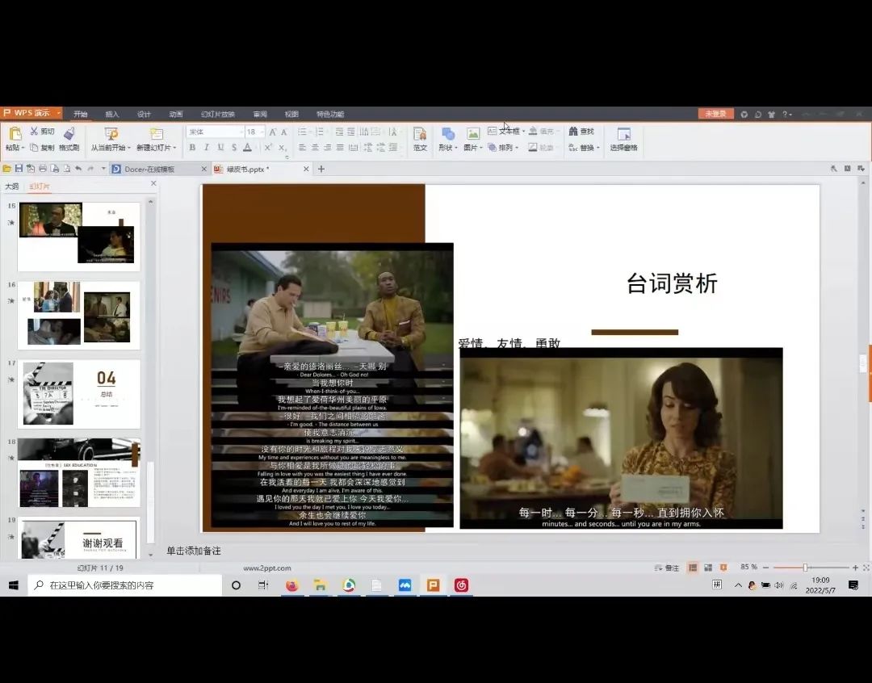Toggle italic formatting

pos(207,148)
